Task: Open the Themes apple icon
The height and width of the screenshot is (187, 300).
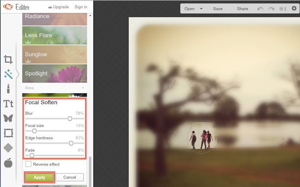Action: coord(8,162)
